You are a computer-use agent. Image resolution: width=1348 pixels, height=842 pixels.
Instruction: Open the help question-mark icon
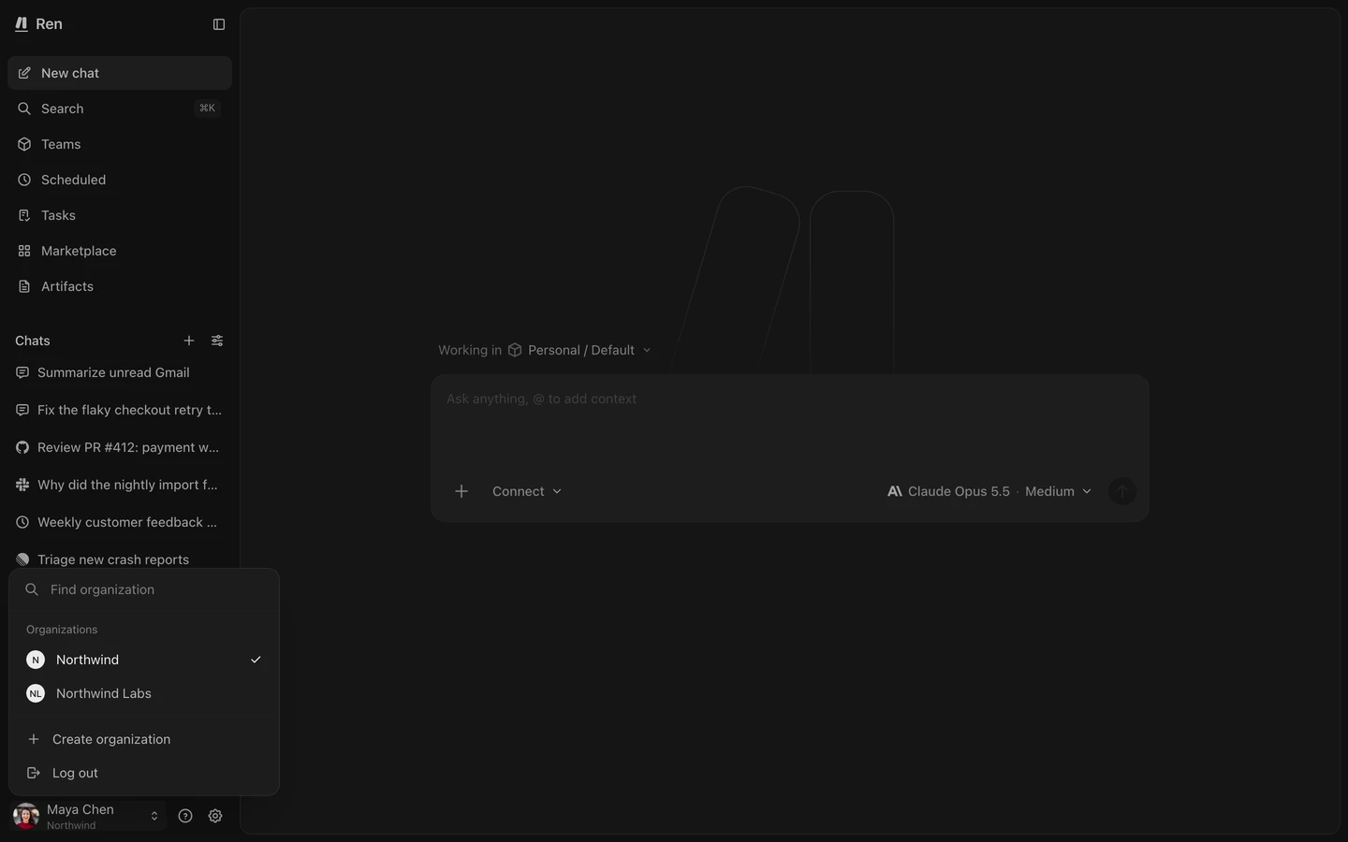click(185, 816)
